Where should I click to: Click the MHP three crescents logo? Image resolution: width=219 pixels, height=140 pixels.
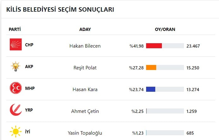tap(16, 88)
